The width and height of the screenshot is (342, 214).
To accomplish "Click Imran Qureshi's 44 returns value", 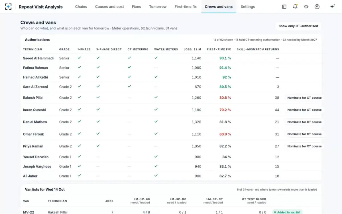I will click(x=277, y=110).
